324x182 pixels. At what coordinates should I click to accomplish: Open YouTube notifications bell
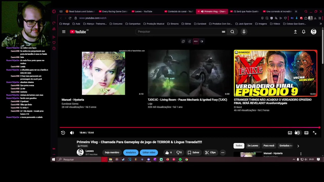point(303,32)
